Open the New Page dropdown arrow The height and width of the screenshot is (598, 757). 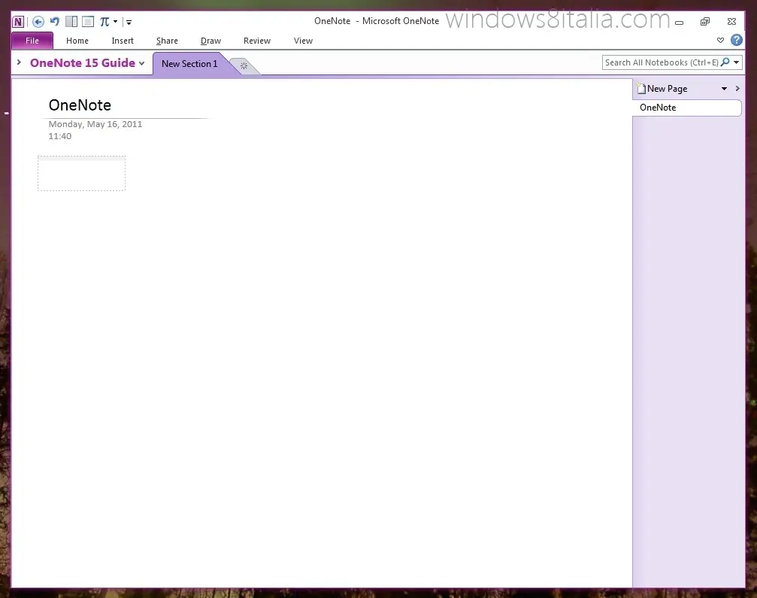click(723, 88)
